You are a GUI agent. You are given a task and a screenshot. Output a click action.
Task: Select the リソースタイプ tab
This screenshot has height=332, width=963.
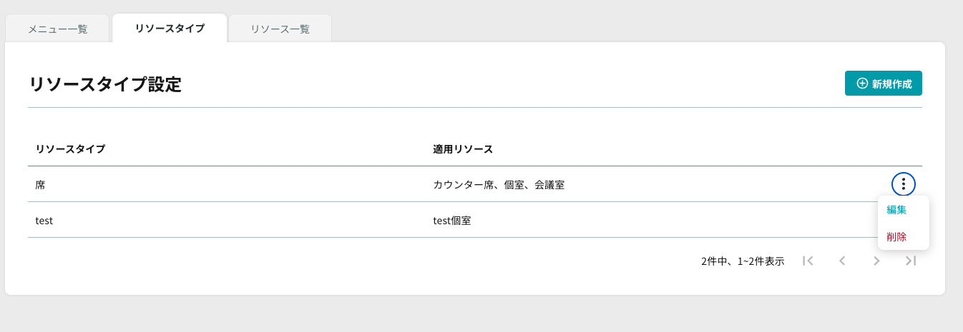pyautogui.click(x=170, y=29)
